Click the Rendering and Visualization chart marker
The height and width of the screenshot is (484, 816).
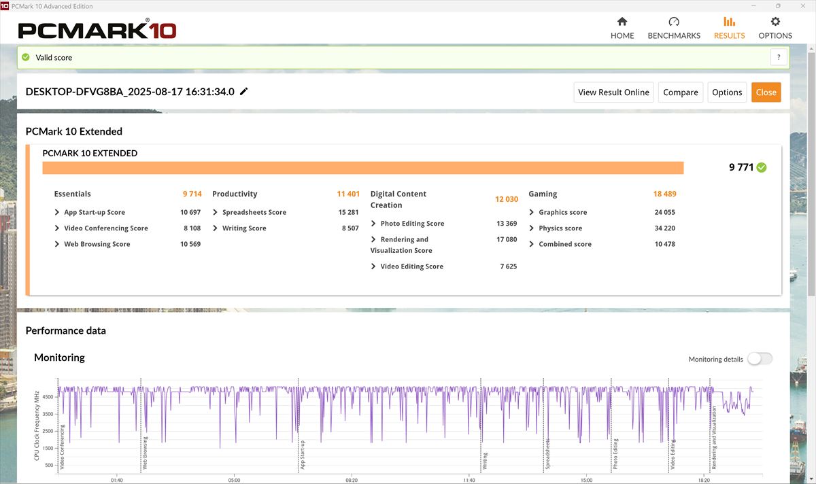(x=714, y=438)
